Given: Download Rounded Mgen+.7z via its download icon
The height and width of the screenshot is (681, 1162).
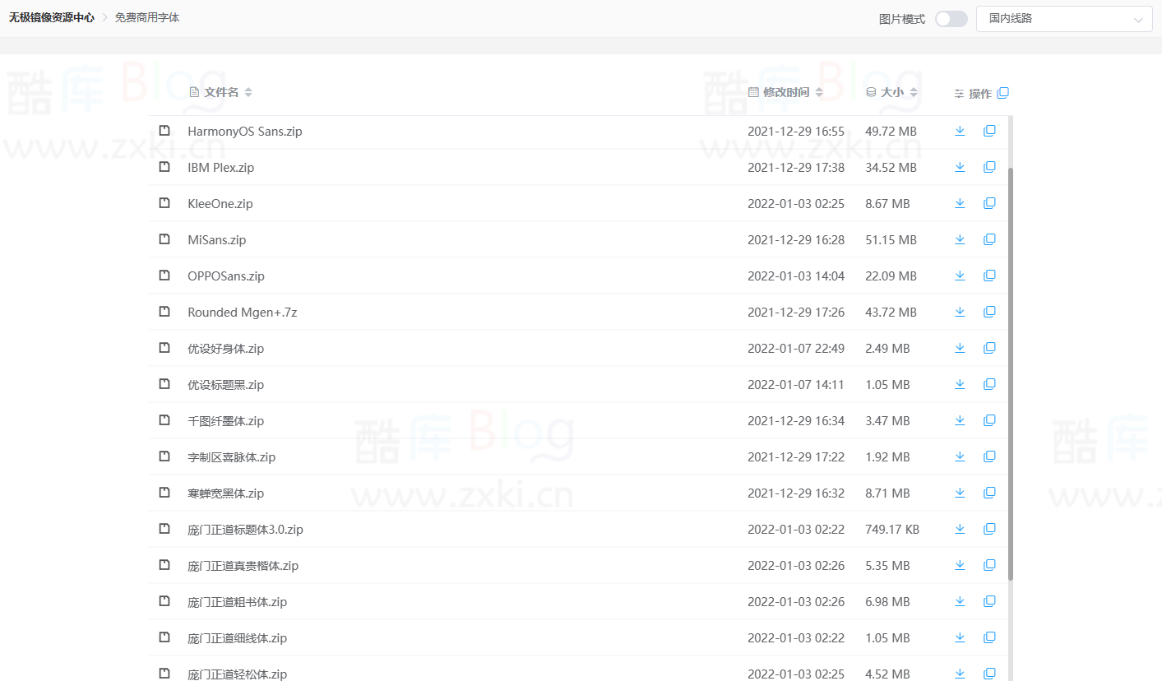Looking at the screenshot, I should [x=960, y=311].
